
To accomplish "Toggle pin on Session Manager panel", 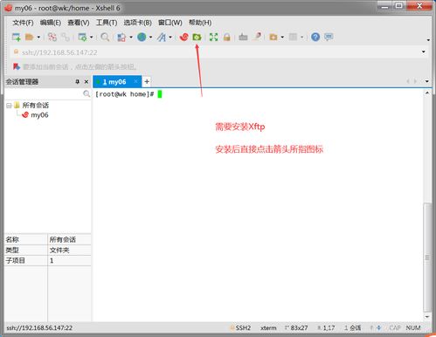I will coord(77,82).
